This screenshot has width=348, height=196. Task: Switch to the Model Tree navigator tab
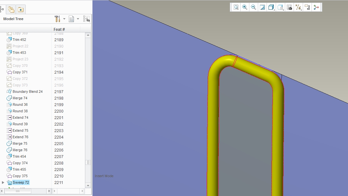click(x=2, y=9)
